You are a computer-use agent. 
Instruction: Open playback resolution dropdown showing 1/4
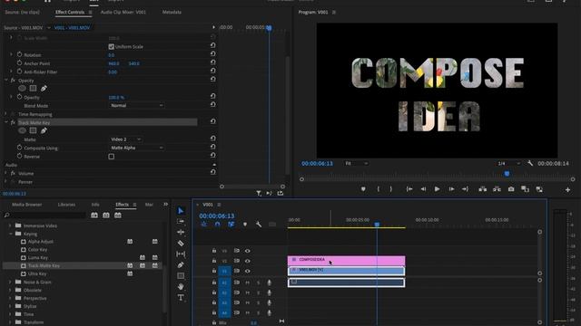[x=508, y=163]
